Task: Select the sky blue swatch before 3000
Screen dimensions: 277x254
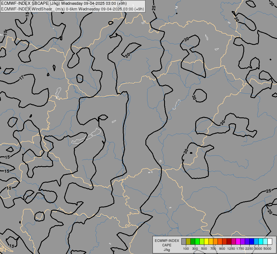Action: point(256,241)
